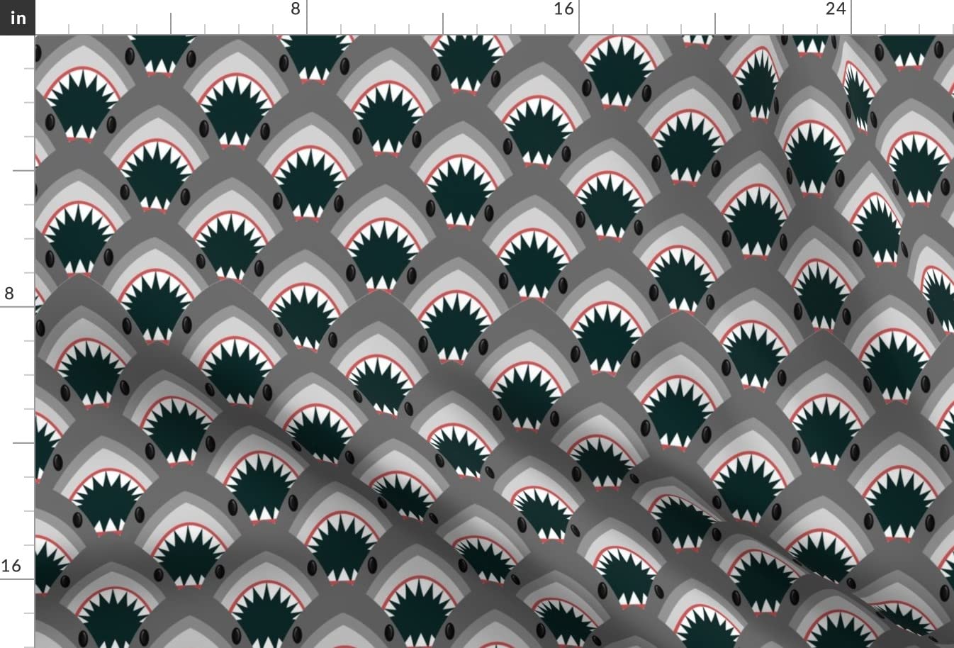Click the top ruler mark labeled 24
Image resolution: width=954 pixels, height=648 pixels.
coord(836,9)
